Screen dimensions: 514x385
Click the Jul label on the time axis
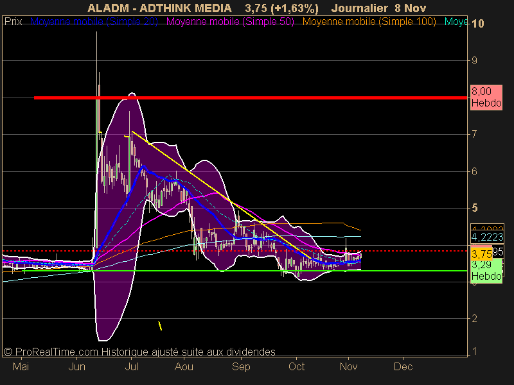point(132,366)
